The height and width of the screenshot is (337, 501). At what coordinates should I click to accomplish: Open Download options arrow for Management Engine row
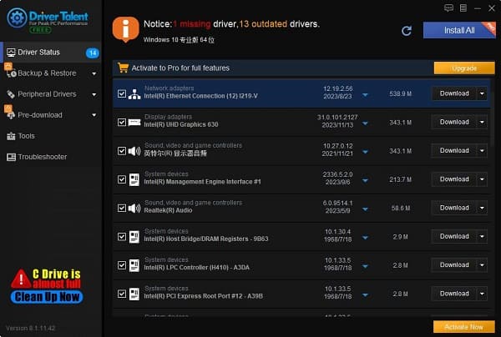pos(482,179)
